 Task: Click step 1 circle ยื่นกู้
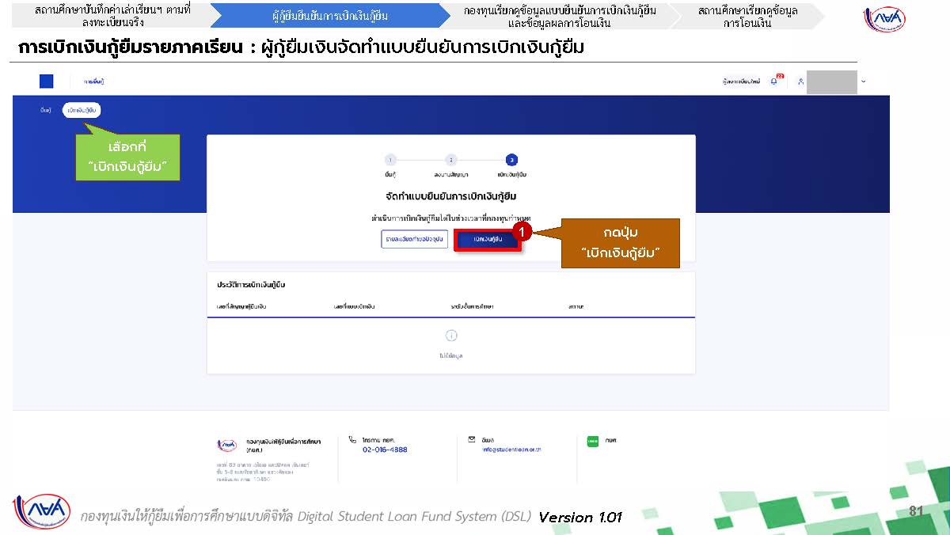(390, 160)
